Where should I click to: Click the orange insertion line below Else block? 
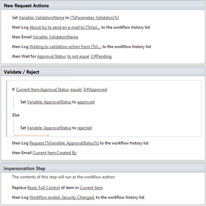(x=31, y=135)
